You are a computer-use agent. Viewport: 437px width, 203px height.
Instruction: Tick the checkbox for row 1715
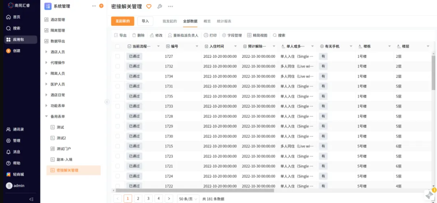[x=118, y=146]
